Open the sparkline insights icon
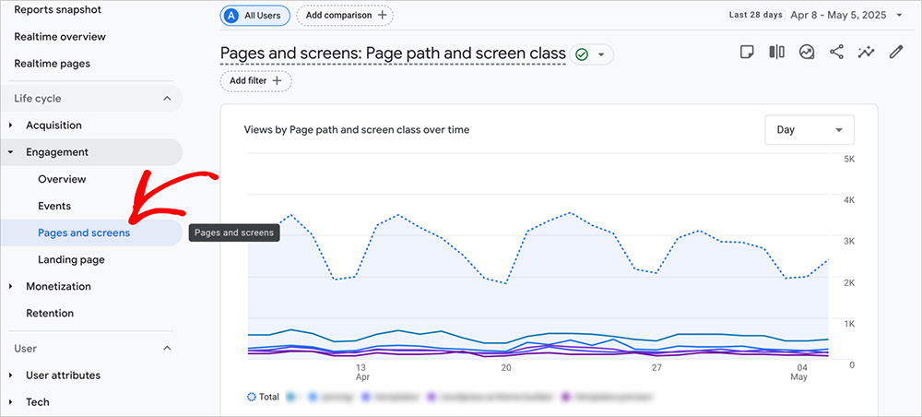This screenshot has height=417, width=922. 866,53
